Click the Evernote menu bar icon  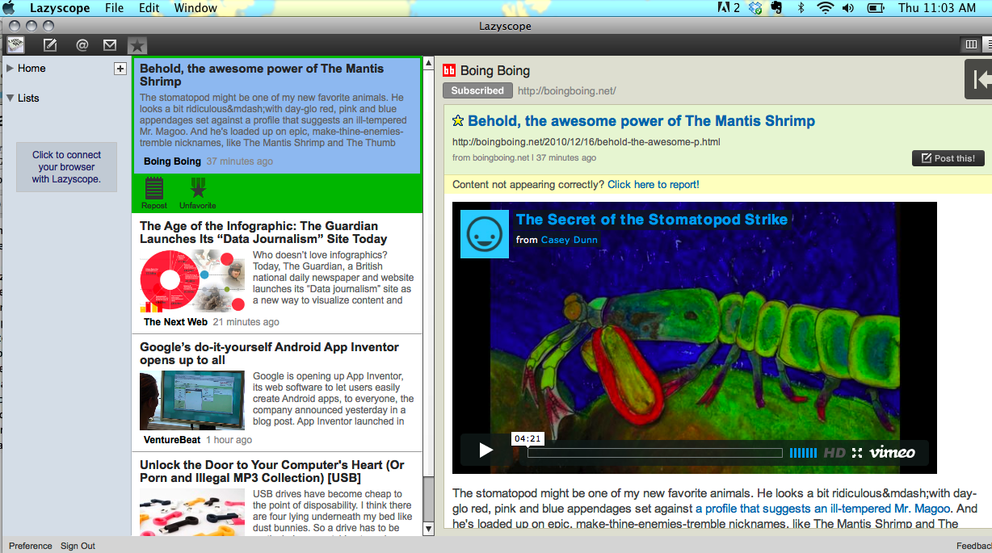(777, 8)
